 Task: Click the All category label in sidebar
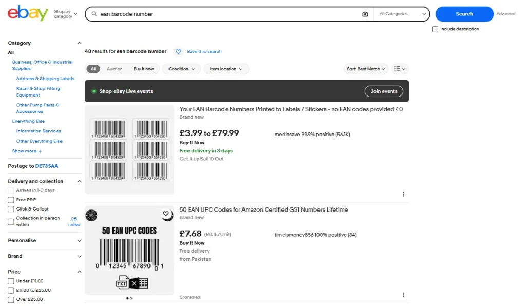pyautogui.click(x=11, y=52)
